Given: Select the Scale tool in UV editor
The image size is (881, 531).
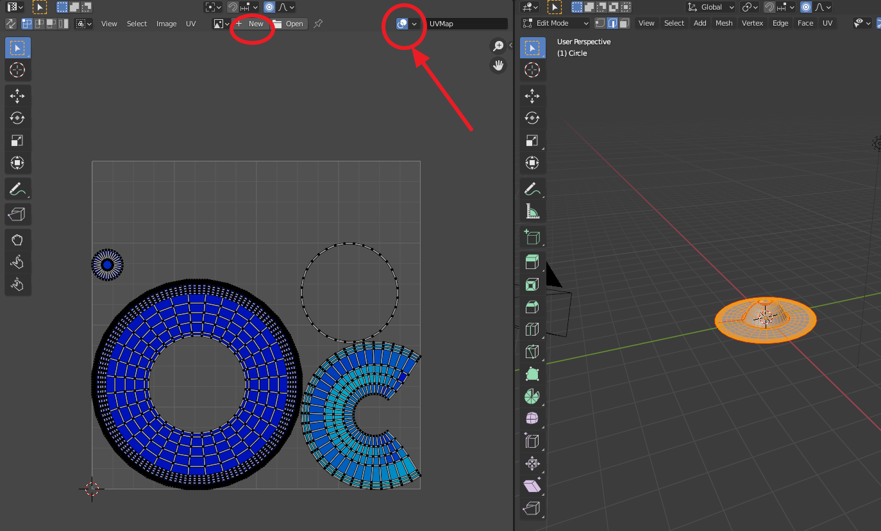Looking at the screenshot, I should [x=17, y=141].
